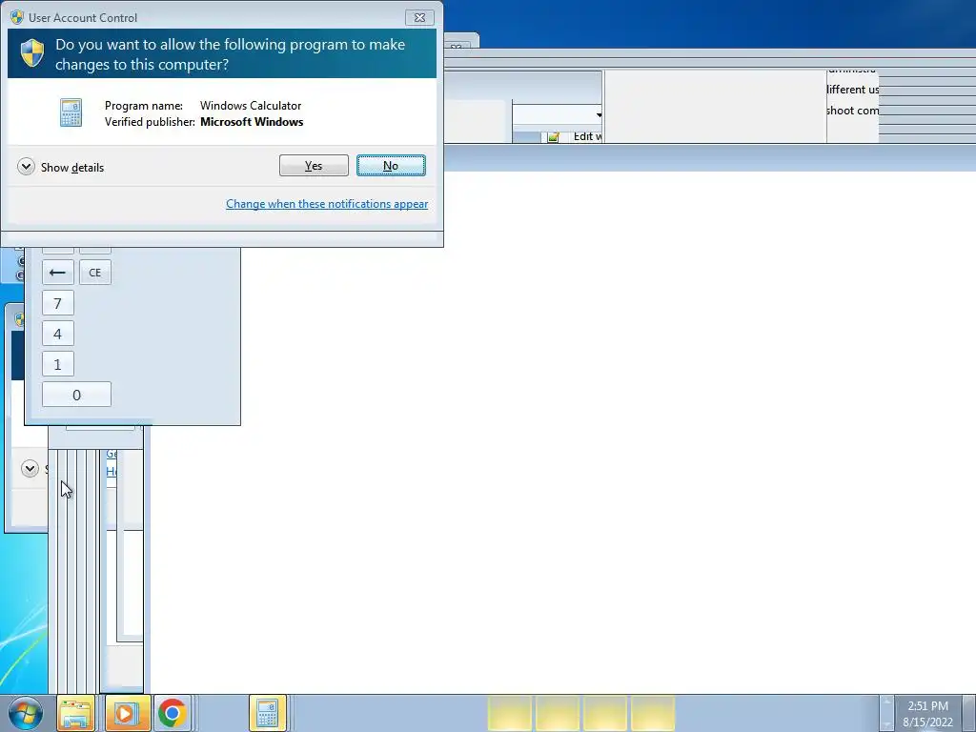The width and height of the screenshot is (976, 732).
Task: Open the dropdown arrow above the 'Edit w' text
Action: coord(599,114)
